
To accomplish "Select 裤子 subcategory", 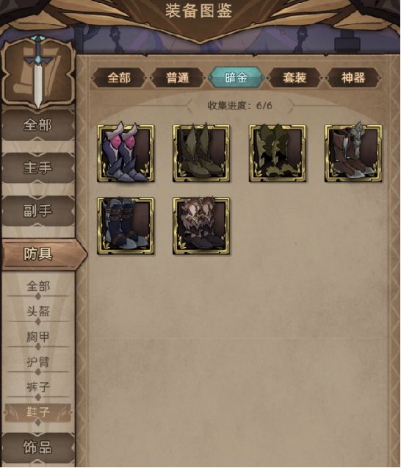I will coord(38,387).
